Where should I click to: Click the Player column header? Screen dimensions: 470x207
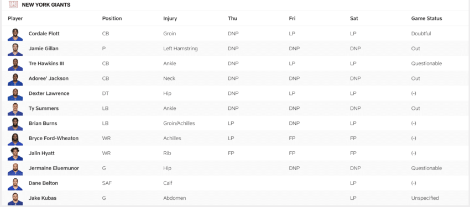15,18
